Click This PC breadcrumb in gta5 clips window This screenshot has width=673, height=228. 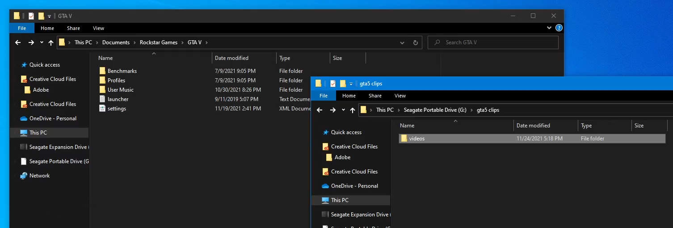coord(385,110)
